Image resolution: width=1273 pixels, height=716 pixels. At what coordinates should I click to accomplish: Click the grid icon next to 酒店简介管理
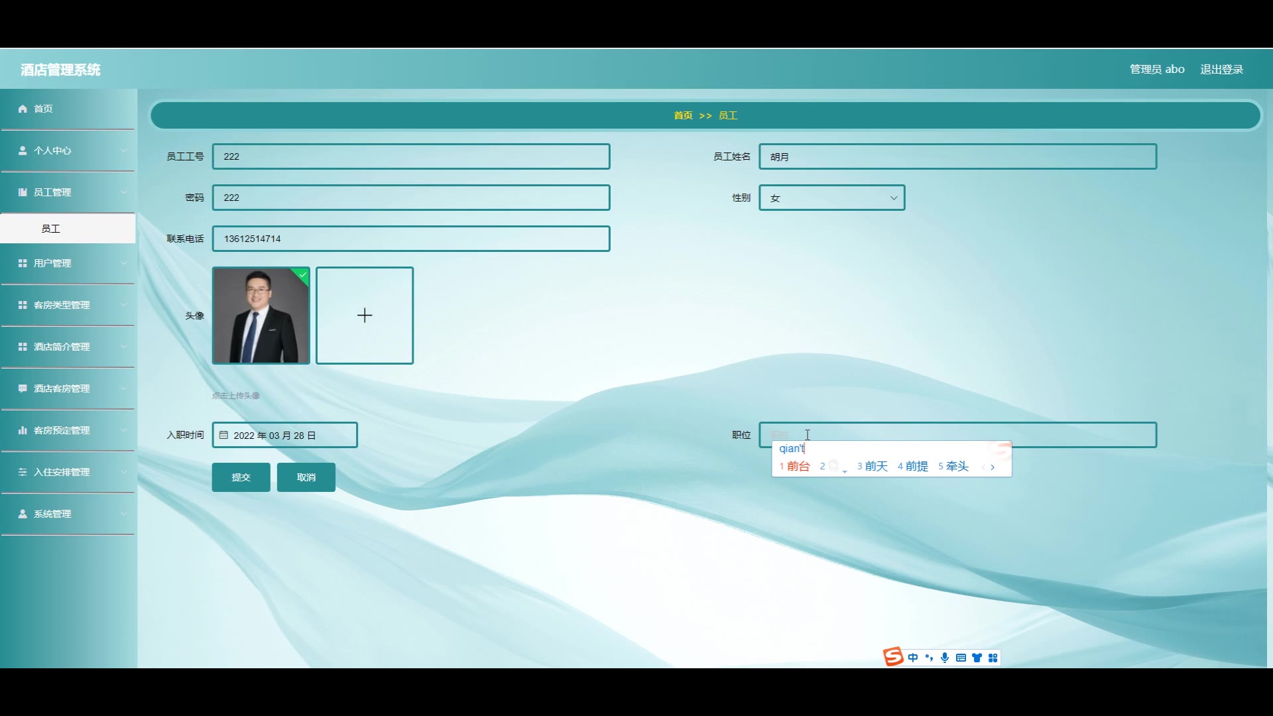click(23, 347)
